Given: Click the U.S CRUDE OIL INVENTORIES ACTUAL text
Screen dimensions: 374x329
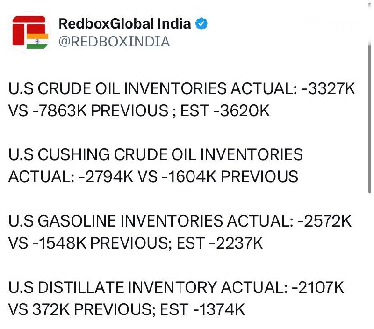Looking at the screenshot, I should [x=153, y=88].
